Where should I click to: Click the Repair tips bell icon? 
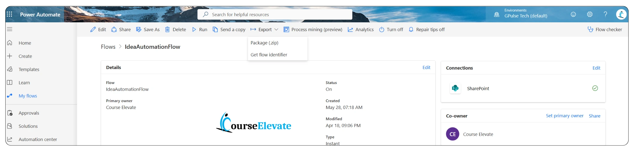point(411,29)
